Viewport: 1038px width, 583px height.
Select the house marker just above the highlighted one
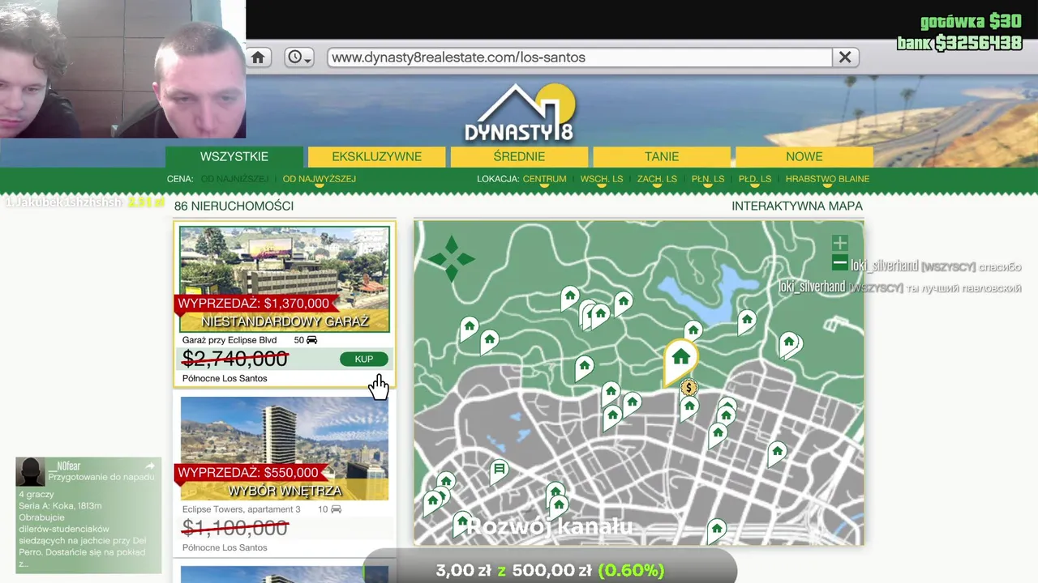[x=693, y=330]
